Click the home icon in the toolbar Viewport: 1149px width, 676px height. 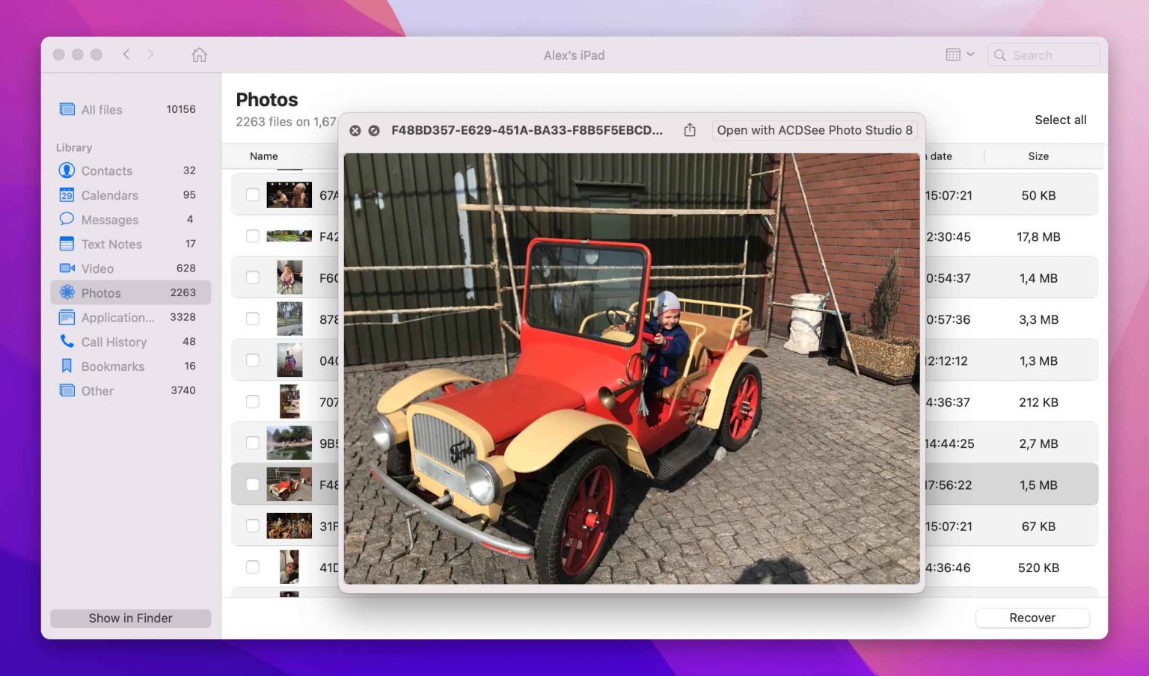[x=199, y=55]
